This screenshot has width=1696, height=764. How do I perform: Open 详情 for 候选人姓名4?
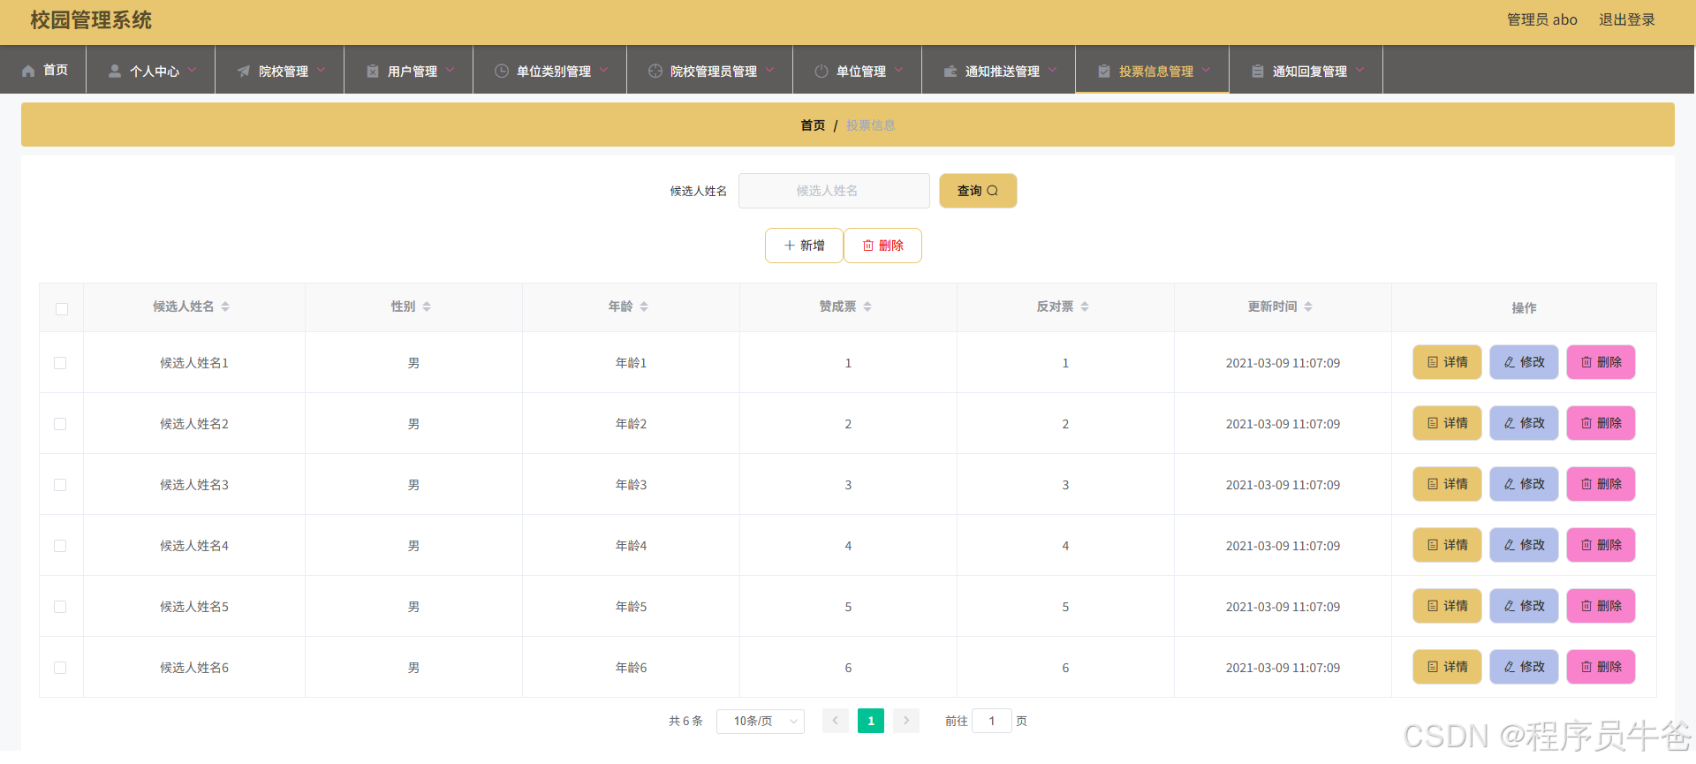pyautogui.click(x=1447, y=545)
